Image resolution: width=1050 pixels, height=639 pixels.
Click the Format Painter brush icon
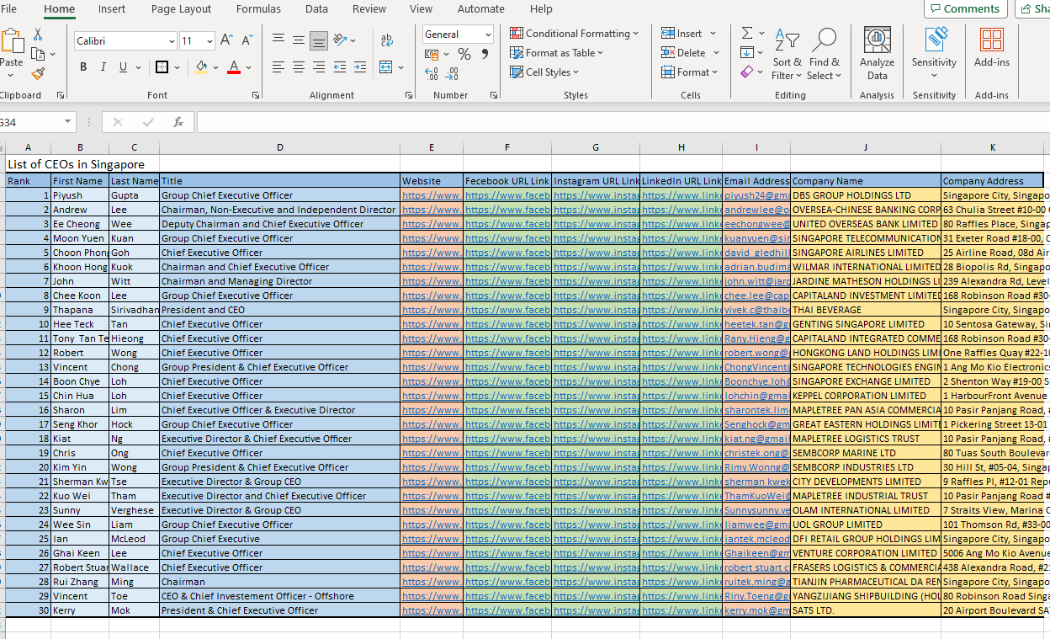click(x=38, y=74)
